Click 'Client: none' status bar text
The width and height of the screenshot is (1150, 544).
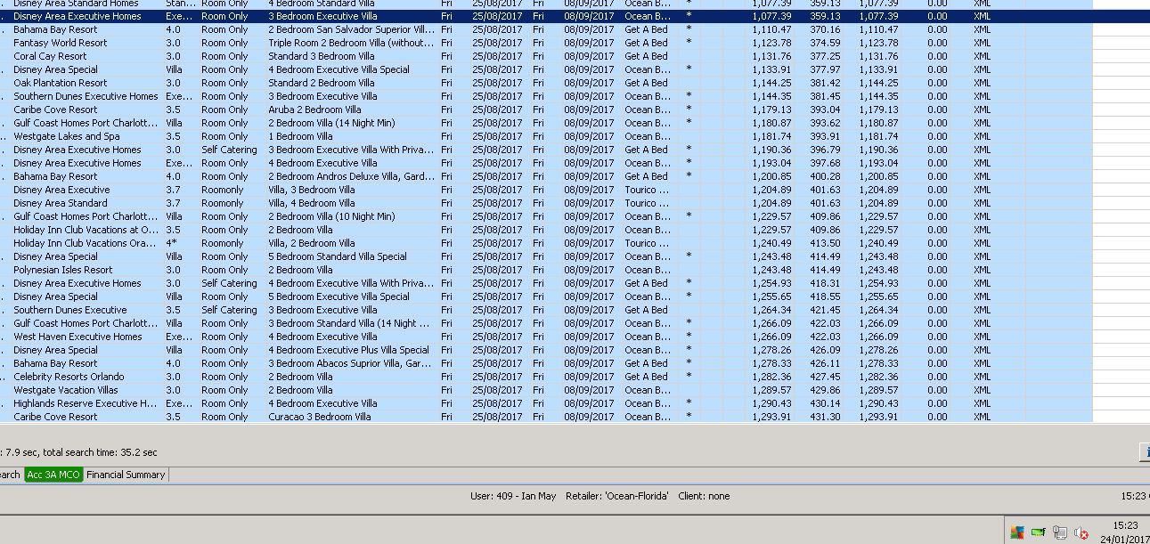click(704, 496)
